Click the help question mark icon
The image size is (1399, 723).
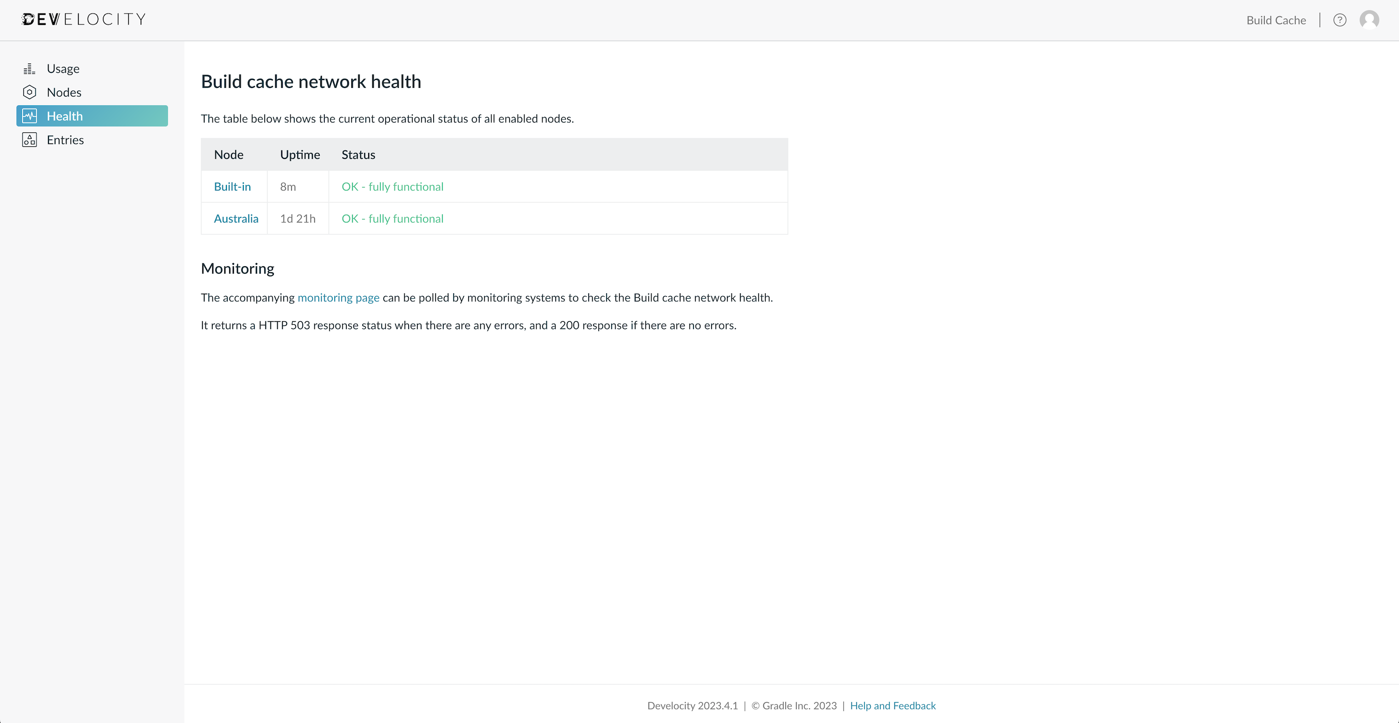click(1339, 19)
